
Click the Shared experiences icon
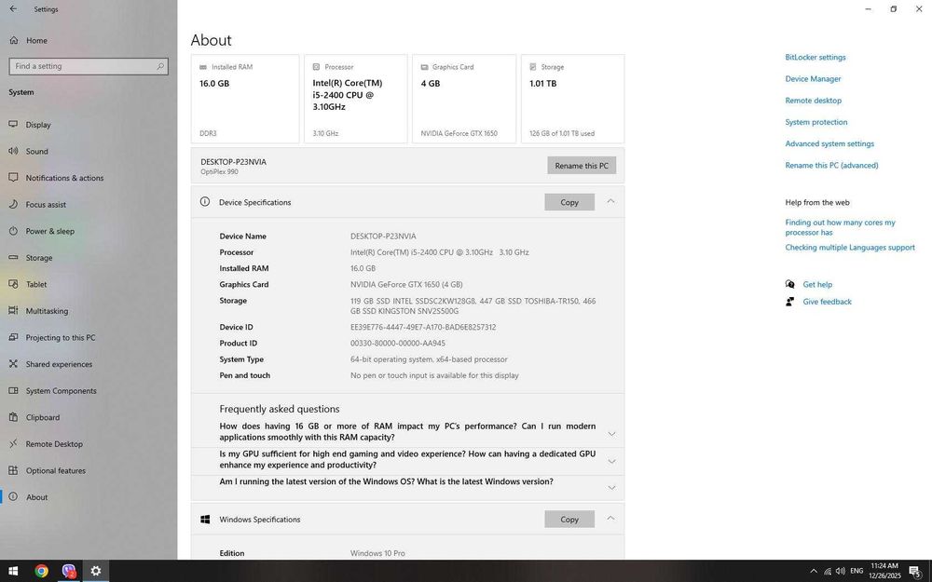click(x=13, y=364)
